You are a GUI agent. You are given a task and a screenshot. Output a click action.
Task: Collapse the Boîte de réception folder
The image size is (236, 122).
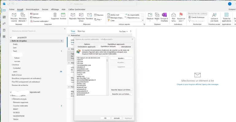11,41
